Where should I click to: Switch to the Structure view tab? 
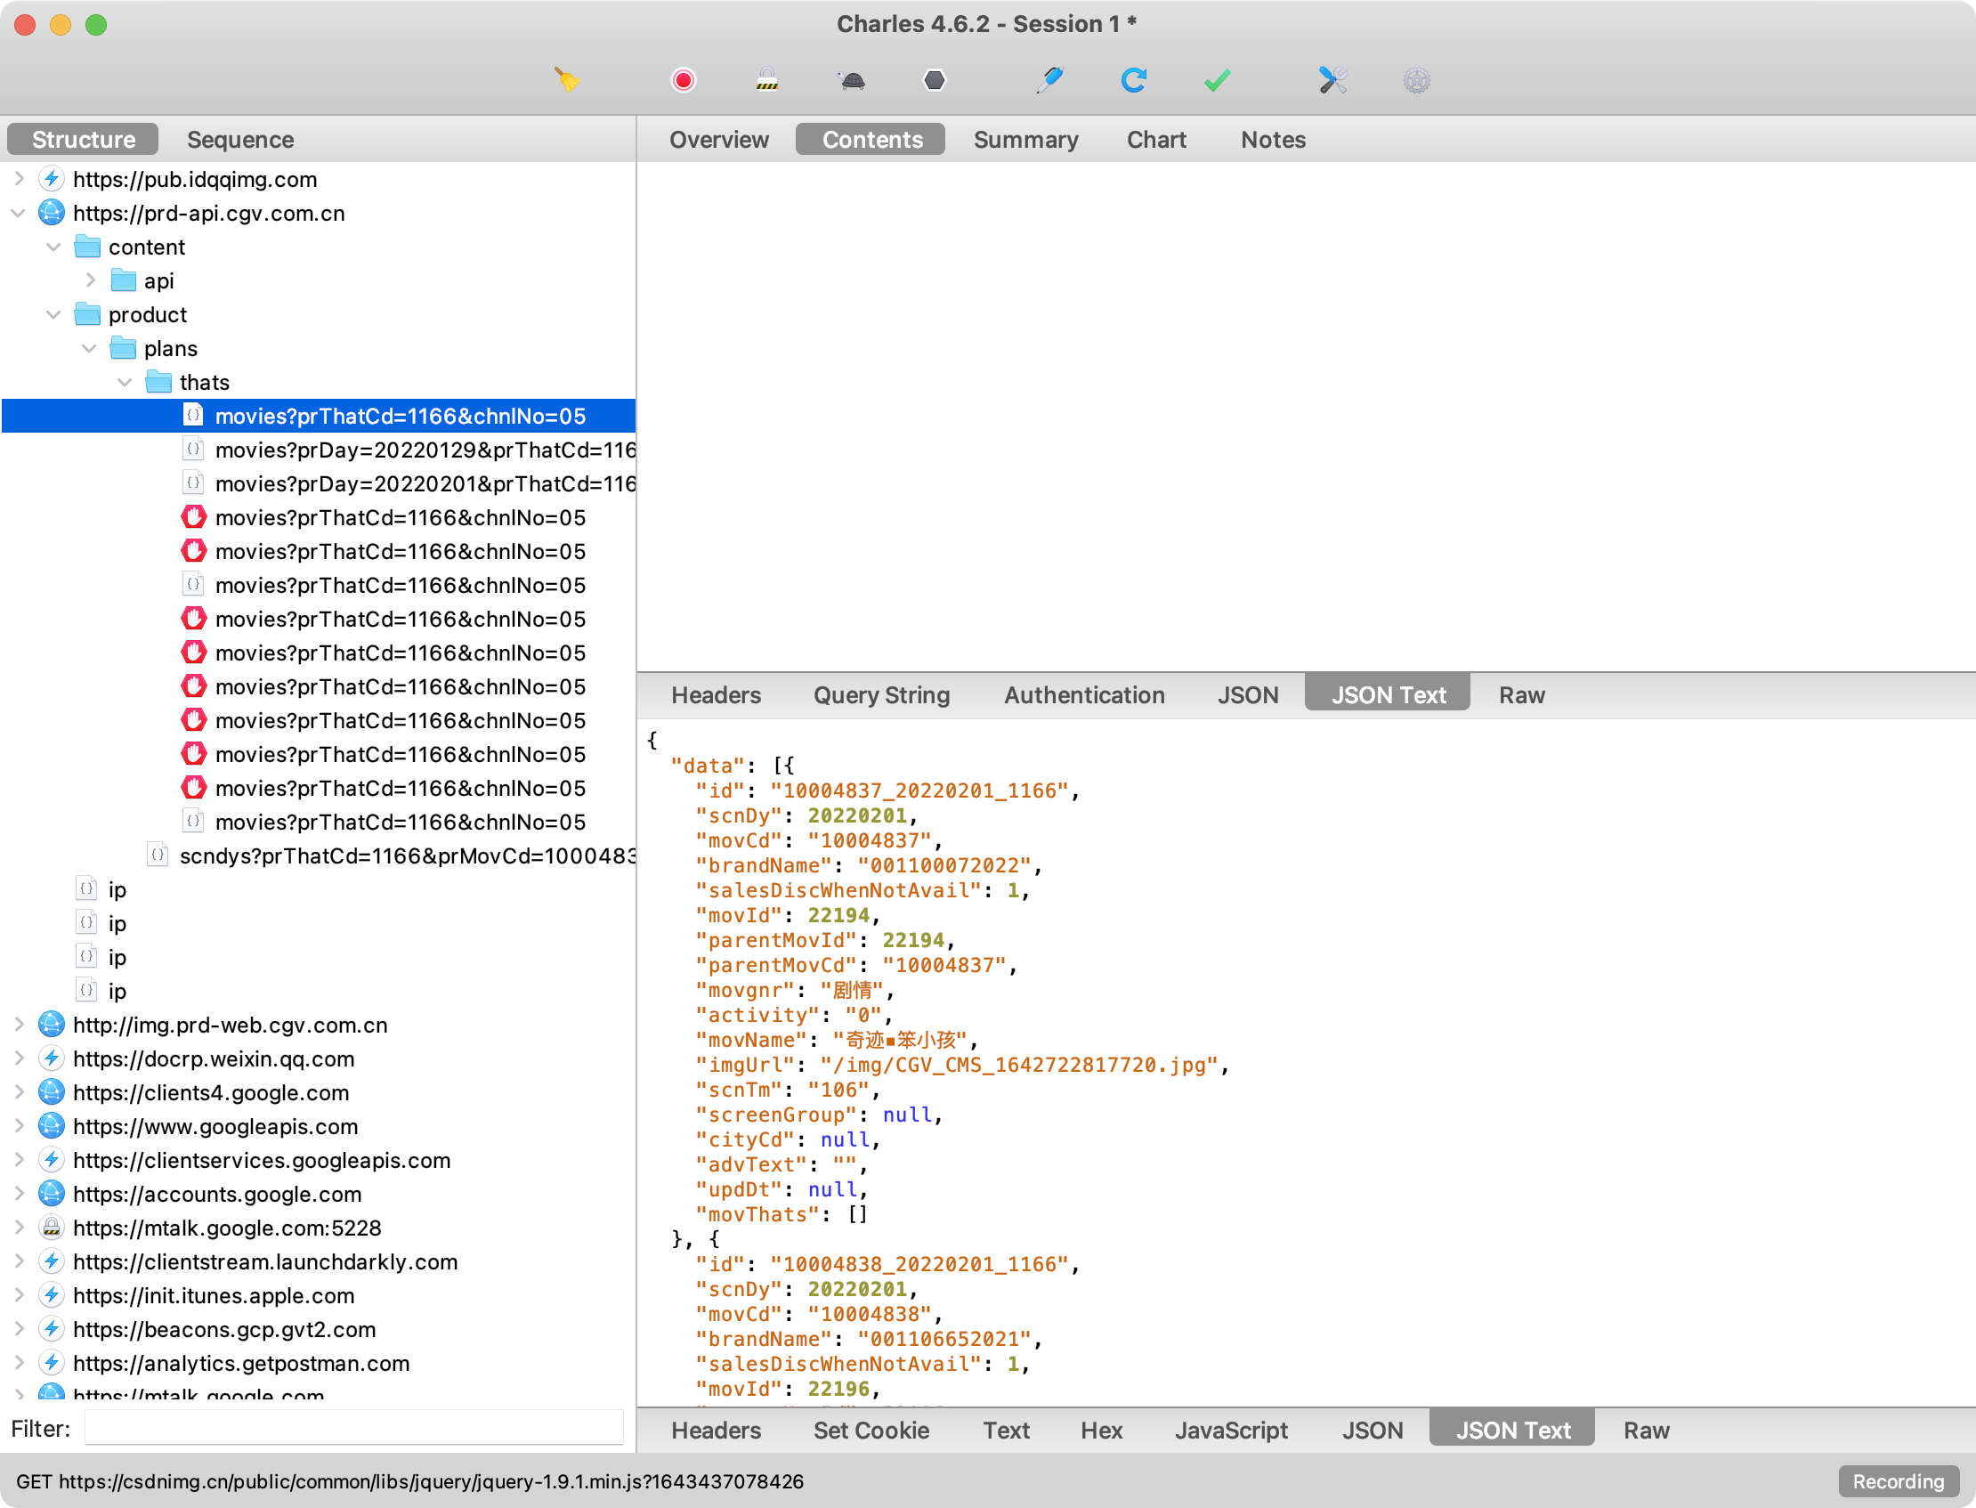click(x=82, y=138)
